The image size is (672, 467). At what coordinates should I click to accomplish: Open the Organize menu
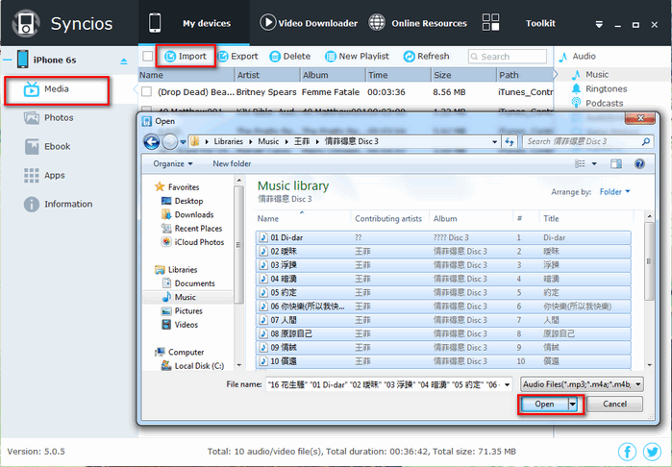pyautogui.click(x=173, y=163)
